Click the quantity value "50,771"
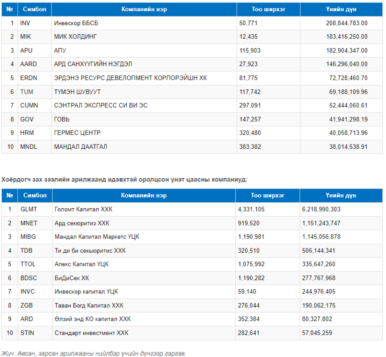 tap(248, 23)
